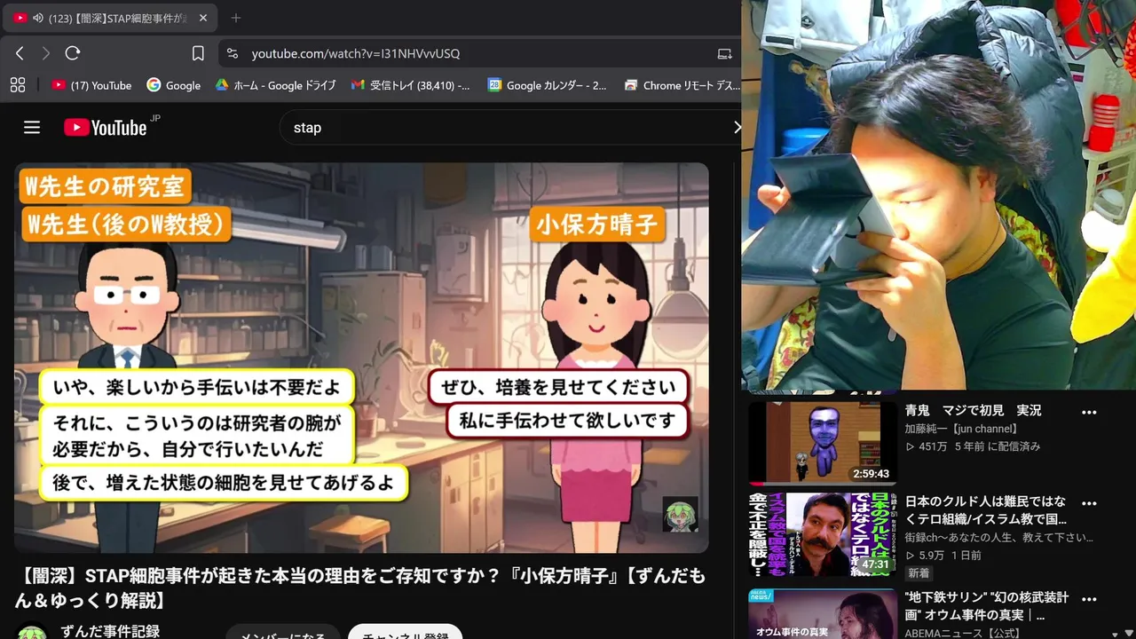Click the red watched-progress bar under 青鬼 thumbnail
The height and width of the screenshot is (639, 1136).
point(755,483)
